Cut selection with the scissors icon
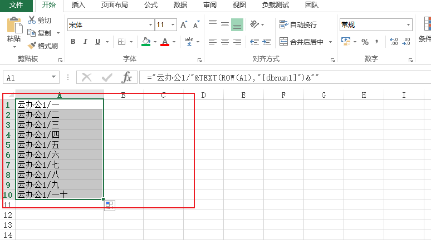Viewport: 431px width, 240px height. pos(32,20)
